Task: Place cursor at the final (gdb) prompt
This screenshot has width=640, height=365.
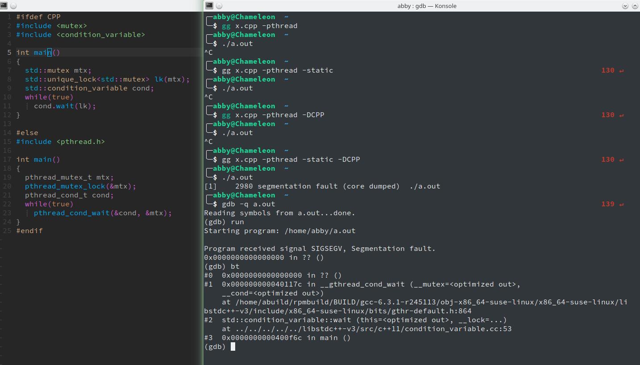Action: pos(233,347)
